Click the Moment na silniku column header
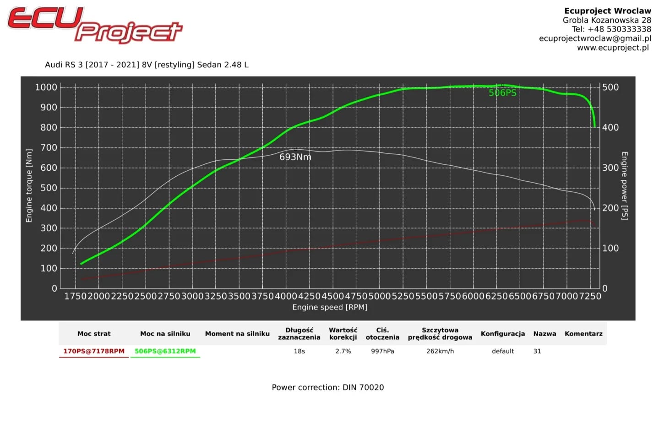The width and height of the screenshot is (659, 439). coord(237,334)
